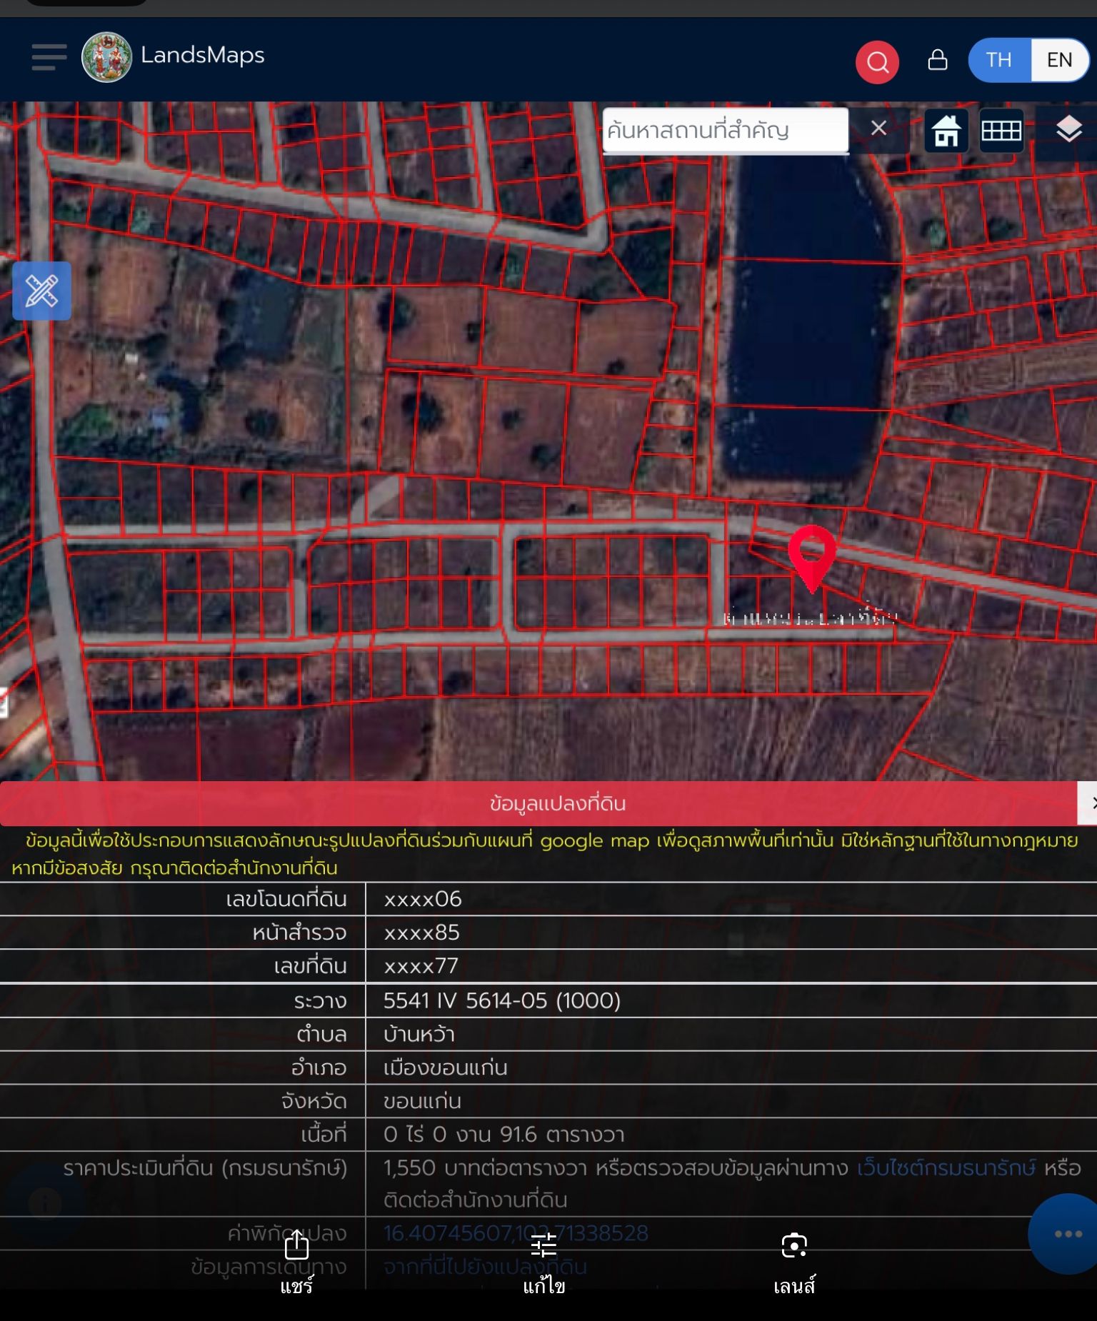
Task: Open เลนส์ lens from bottom bar
Action: (794, 1263)
